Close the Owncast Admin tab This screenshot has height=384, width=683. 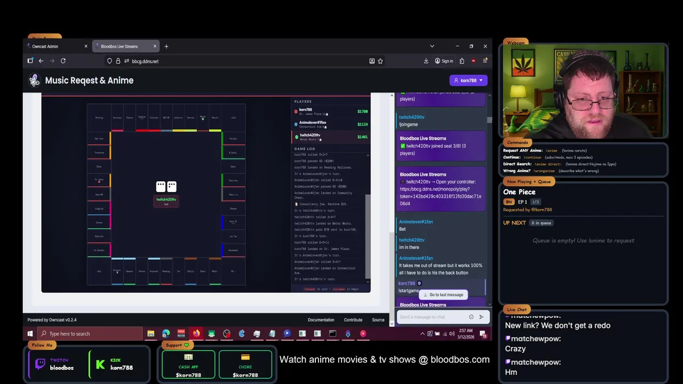click(x=85, y=46)
